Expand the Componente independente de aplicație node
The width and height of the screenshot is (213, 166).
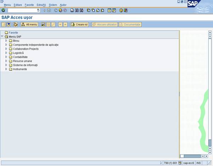[x=6, y=45]
